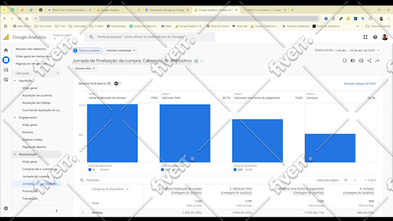Collapse the reports navigation panel arrow
The image size is (393, 221).
(57, 211)
